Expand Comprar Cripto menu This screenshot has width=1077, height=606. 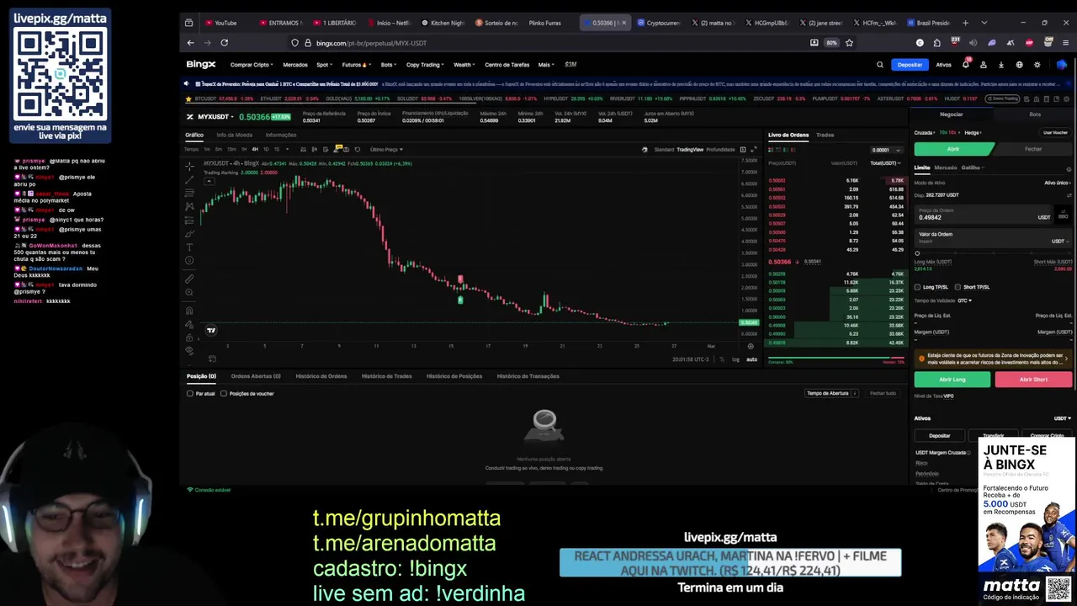(252, 65)
